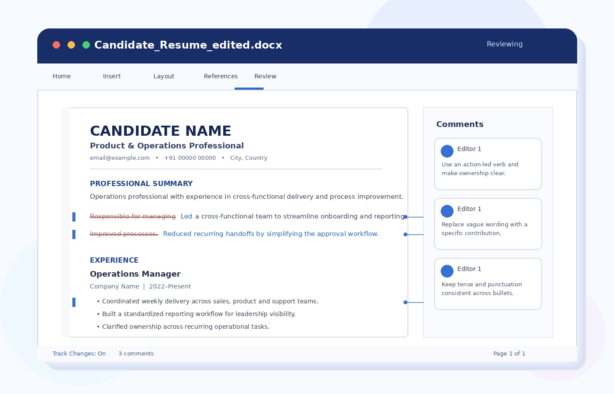This screenshot has height=394, width=614.
Task: Go to the Home tab
Action: (62, 76)
